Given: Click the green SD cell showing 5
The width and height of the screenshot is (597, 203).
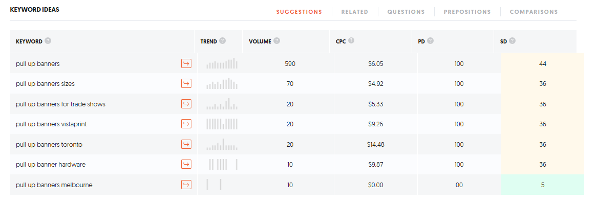Looking at the screenshot, I should (543, 185).
